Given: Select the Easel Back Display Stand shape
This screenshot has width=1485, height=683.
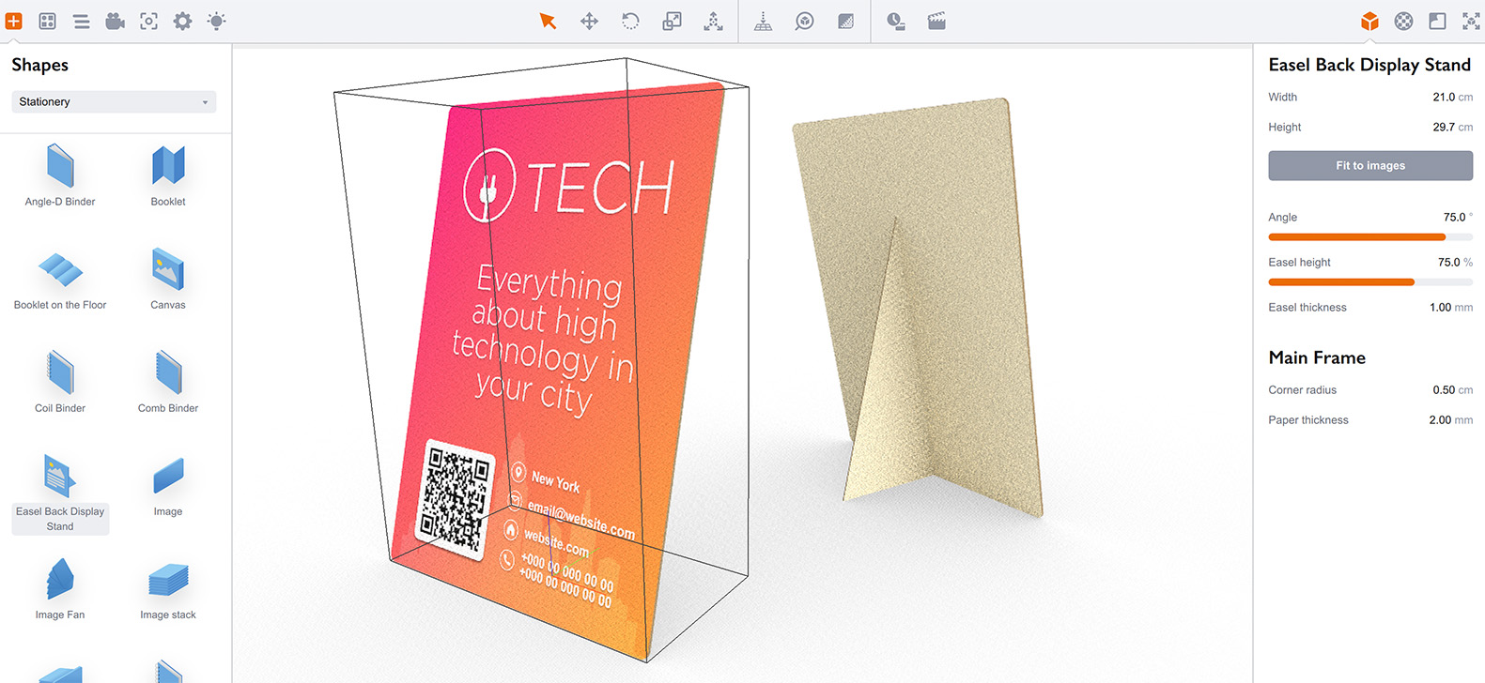Looking at the screenshot, I should [60, 493].
